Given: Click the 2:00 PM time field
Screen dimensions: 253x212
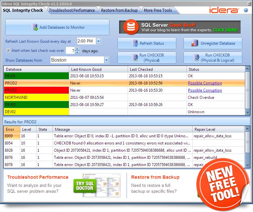Looking at the screenshot, I should (x=87, y=41).
